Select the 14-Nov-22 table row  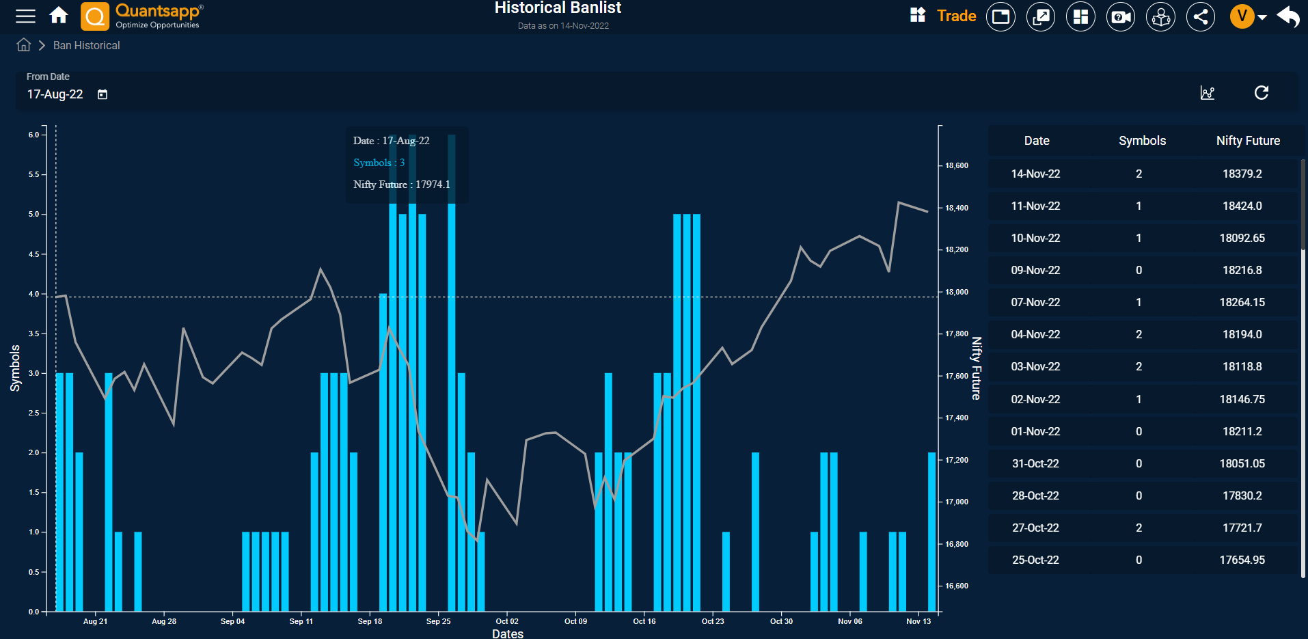pyautogui.click(x=1142, y=174)
